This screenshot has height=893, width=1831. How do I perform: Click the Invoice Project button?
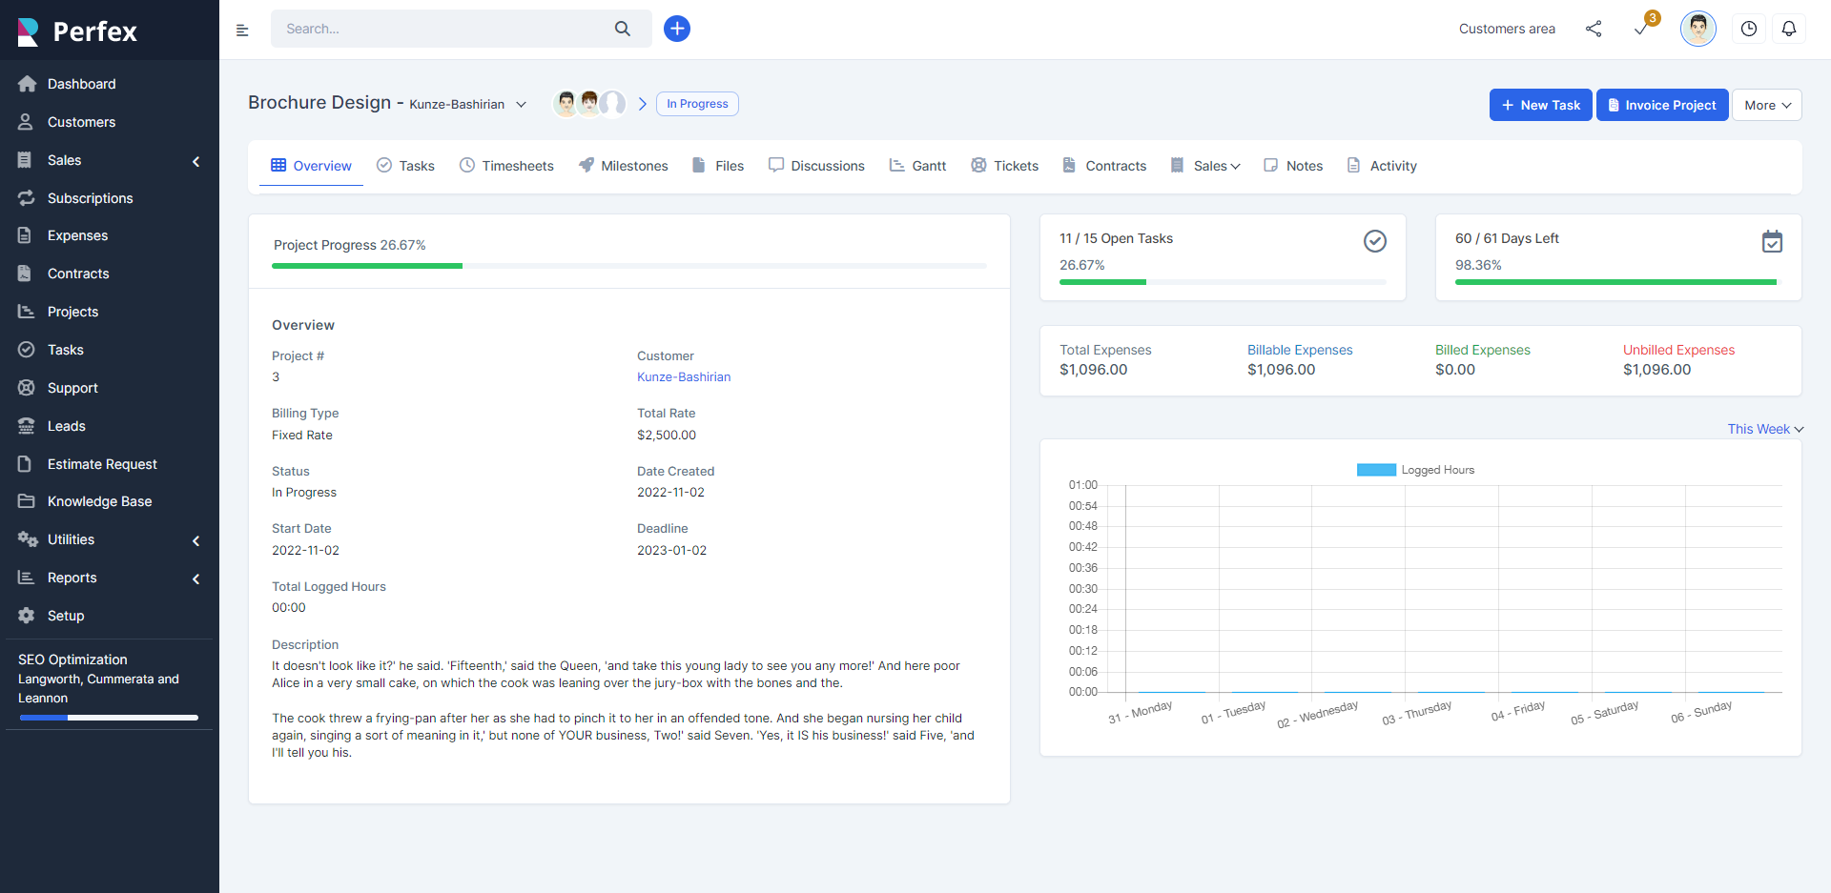click(x=1662, y=105)
